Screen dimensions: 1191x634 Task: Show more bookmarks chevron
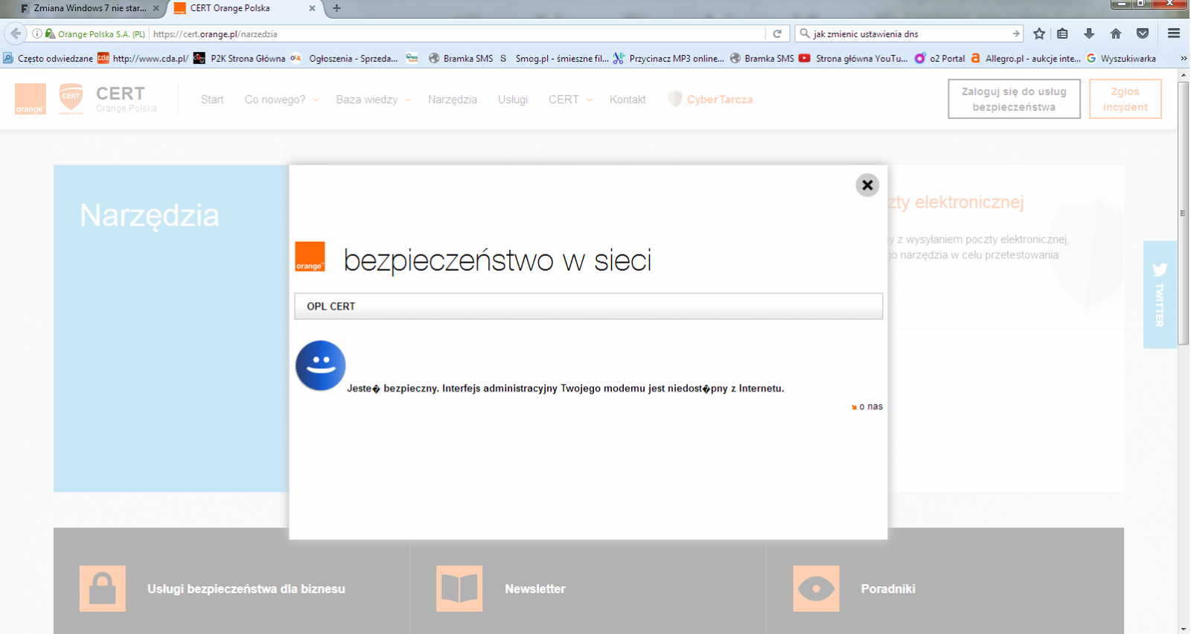1183,58
